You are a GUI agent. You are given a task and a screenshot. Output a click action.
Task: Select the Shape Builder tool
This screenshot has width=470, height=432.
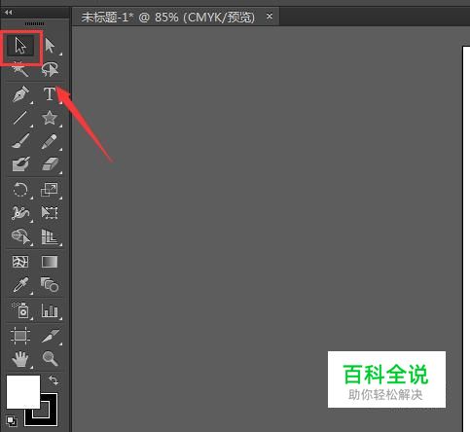tap(20, 236)
